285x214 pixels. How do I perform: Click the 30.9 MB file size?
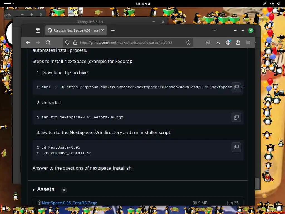point(200,203)
